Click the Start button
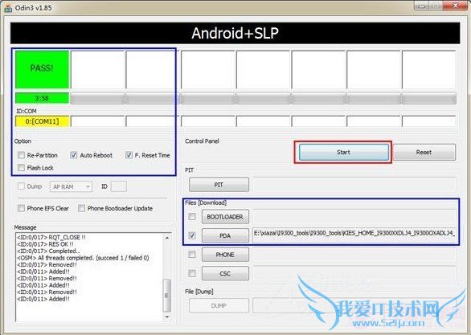 click(344, 152)
